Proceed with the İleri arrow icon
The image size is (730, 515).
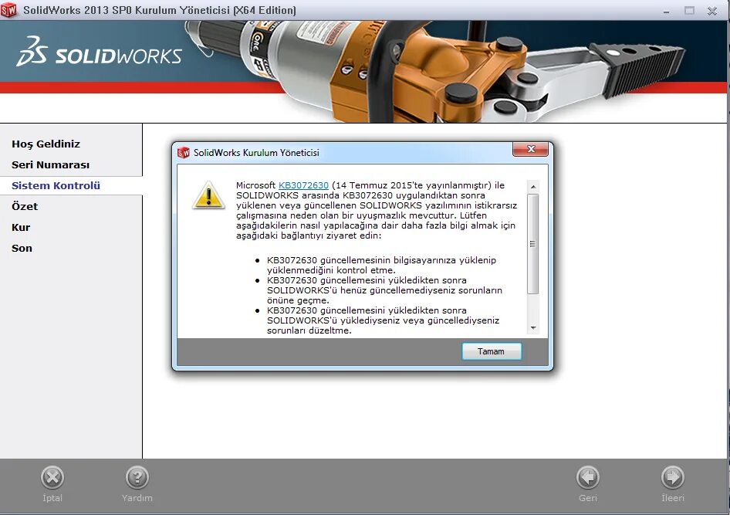click(x=673, y=477)
